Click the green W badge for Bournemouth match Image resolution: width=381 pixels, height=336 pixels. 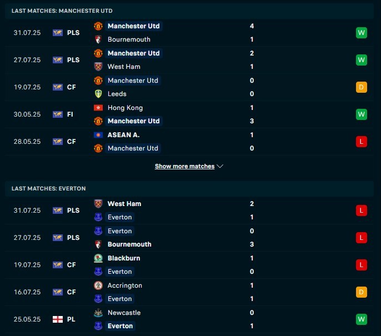tap(362, 33)
